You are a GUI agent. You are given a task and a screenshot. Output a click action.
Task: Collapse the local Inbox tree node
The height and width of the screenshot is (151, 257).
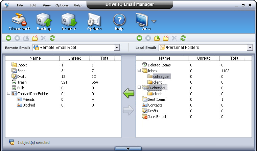click(139, 71)
